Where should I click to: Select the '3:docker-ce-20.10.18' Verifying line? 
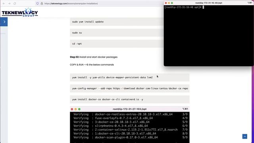pyautogui.click(x=131, y=122)
